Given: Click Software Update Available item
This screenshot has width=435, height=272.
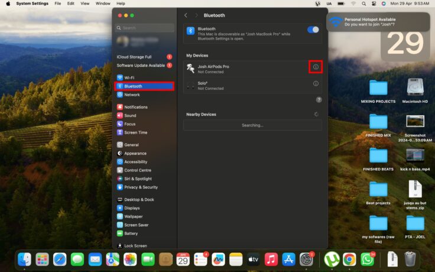Looking at the screenshot, I should coord(141,65).
